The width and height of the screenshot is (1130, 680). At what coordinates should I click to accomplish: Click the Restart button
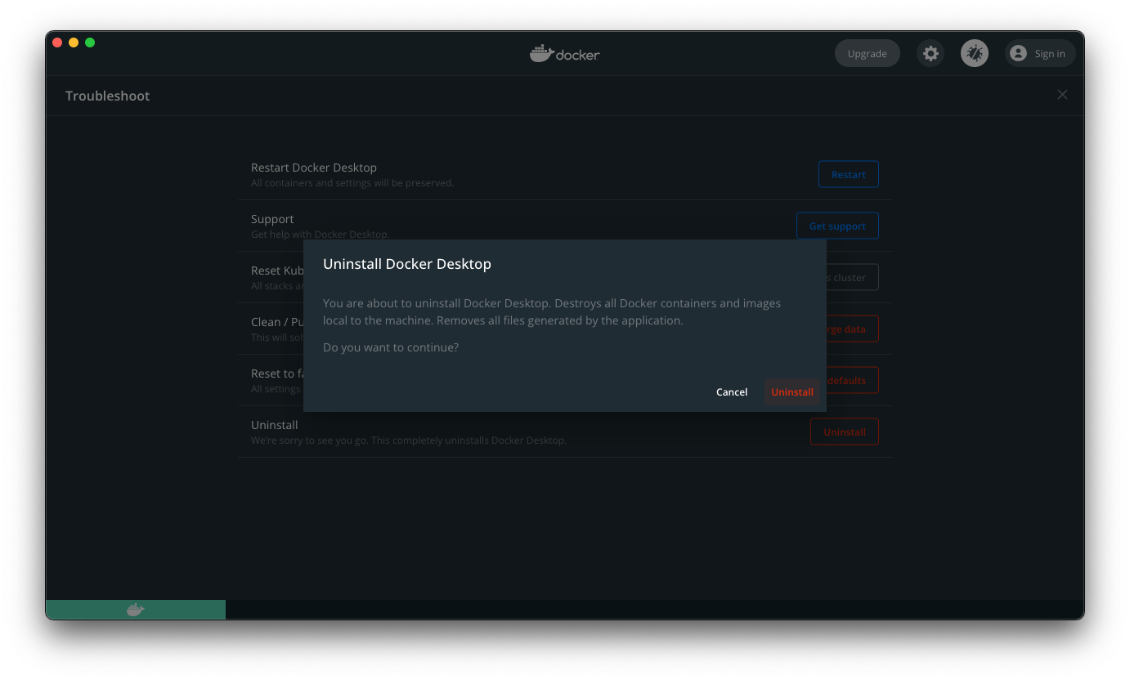tap(849, 175)
